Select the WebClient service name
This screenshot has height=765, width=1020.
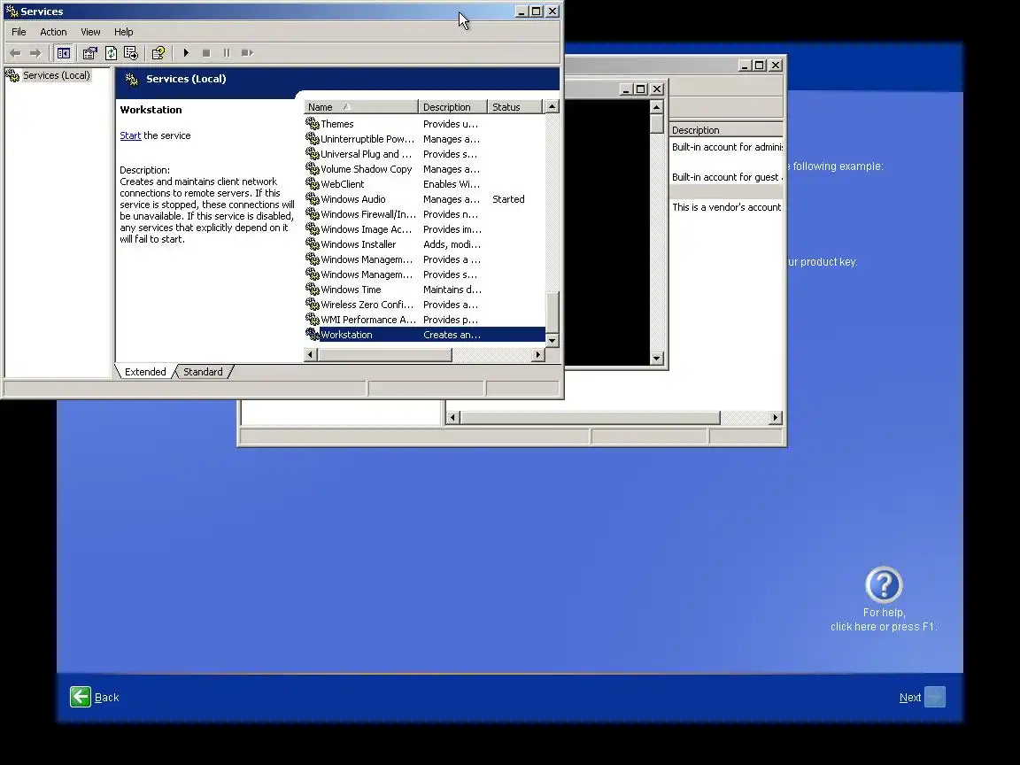pyautogui.click(x=342, y=184)
